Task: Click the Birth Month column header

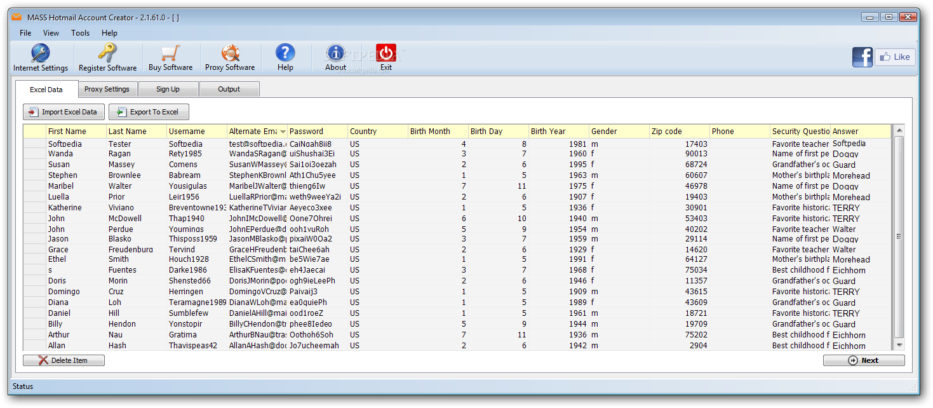Action: pos(438,132)
